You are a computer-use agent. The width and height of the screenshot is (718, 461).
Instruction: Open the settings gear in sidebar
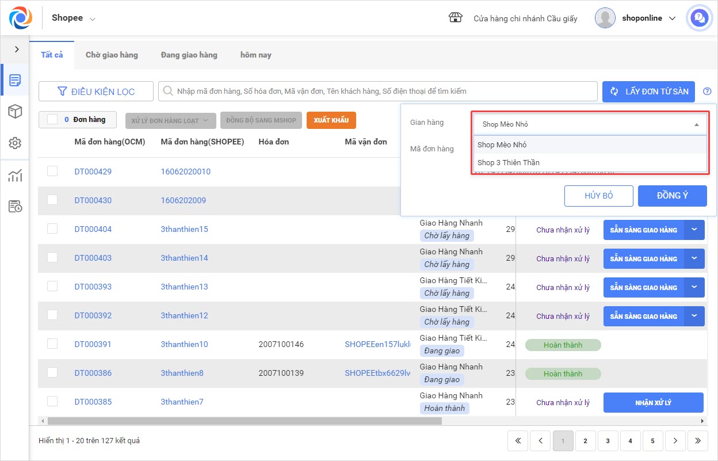(15, 143)
